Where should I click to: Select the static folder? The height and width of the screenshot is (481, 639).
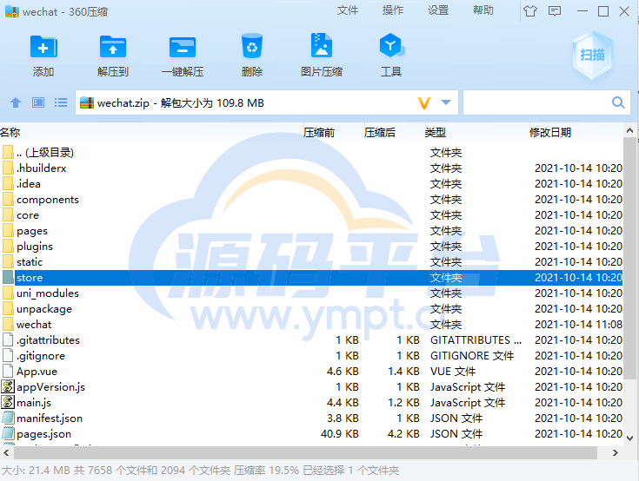(x=30, y=262)
